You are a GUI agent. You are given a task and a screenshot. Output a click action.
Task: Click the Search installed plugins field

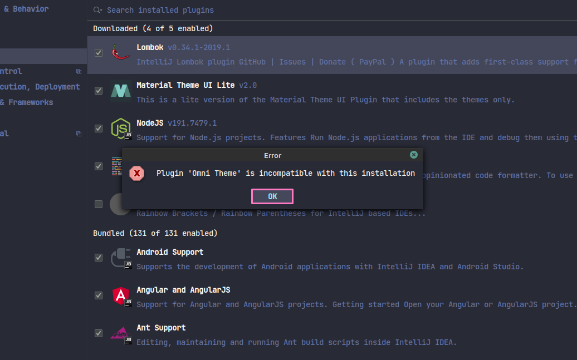[332, 10]
